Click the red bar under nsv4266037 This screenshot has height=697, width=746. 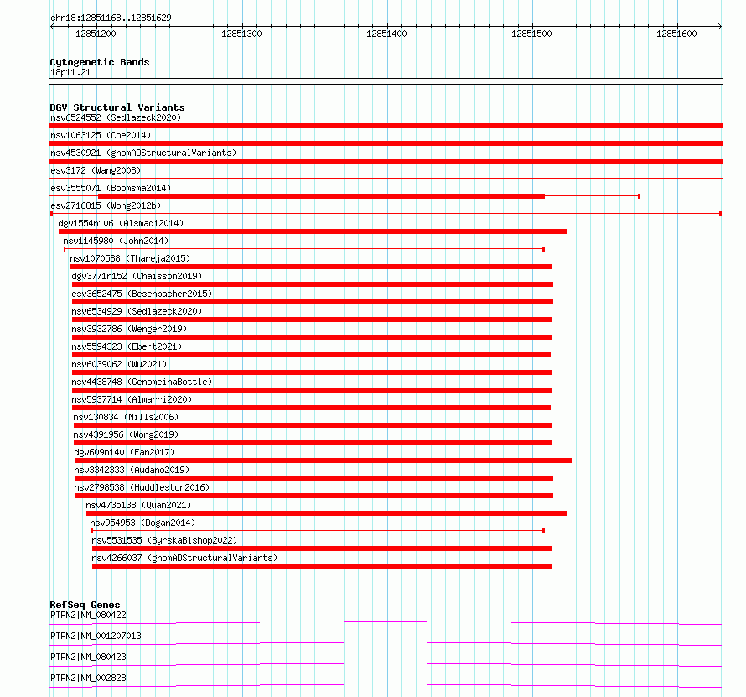coord(322,566)
